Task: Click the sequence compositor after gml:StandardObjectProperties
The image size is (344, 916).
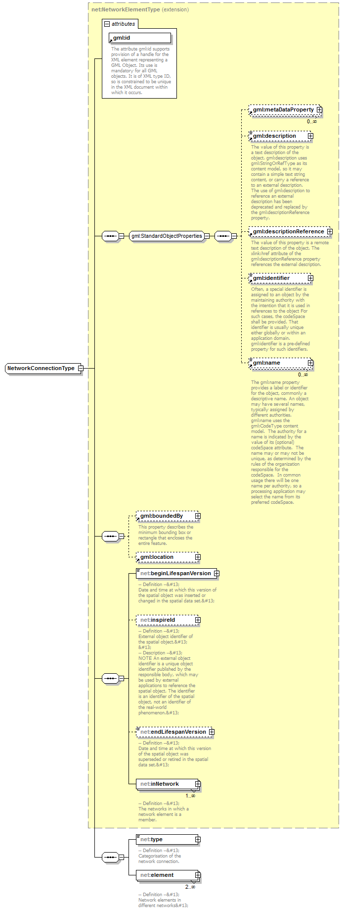Action: [223, 236]
